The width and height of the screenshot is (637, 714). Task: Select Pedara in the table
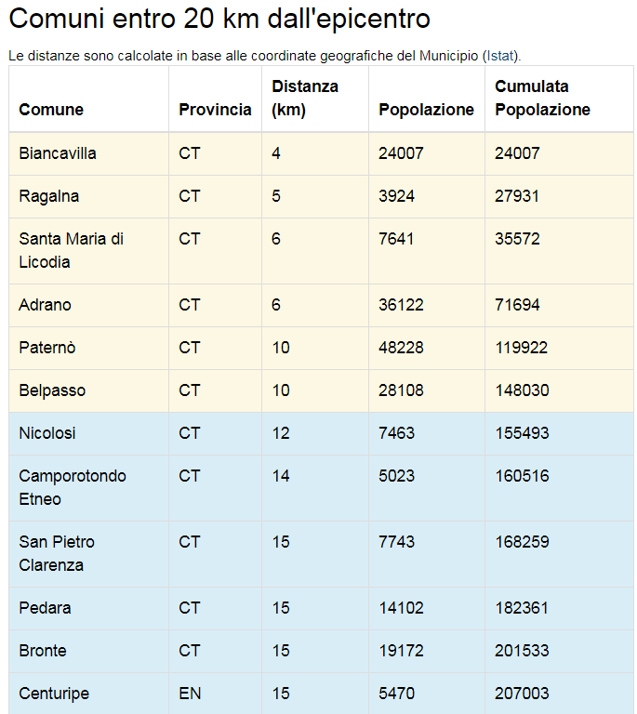pos(45,608)
